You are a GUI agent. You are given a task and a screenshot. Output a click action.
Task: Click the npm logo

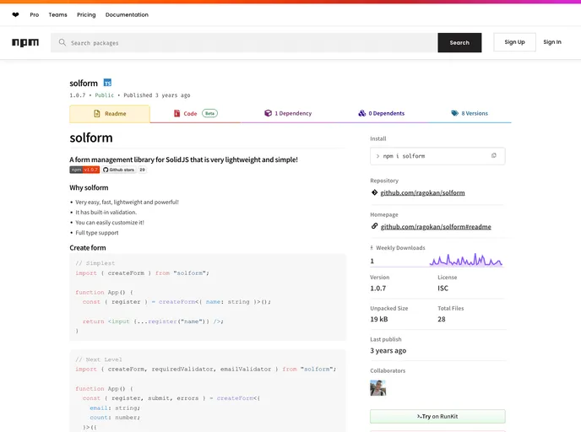[x=25, y=42]
